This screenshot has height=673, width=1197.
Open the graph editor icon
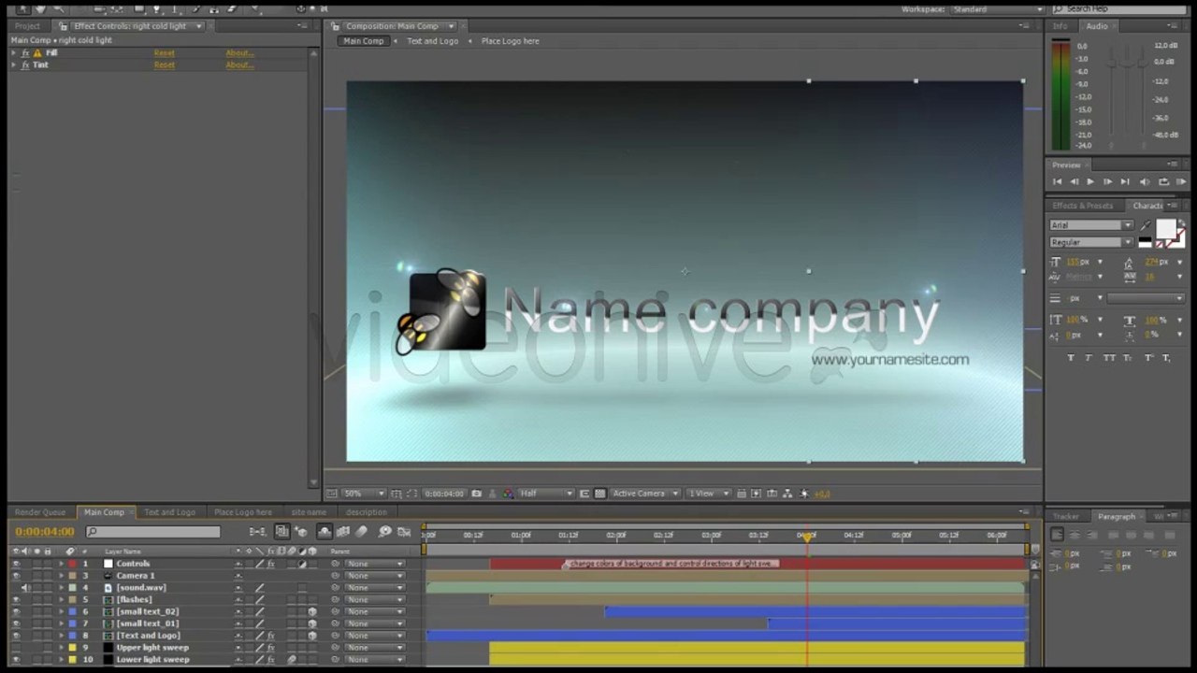[x=404, y=532]
